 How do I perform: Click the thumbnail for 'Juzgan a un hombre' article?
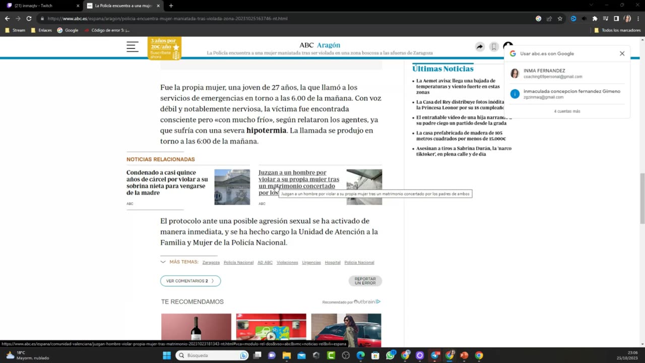point(364,187)
